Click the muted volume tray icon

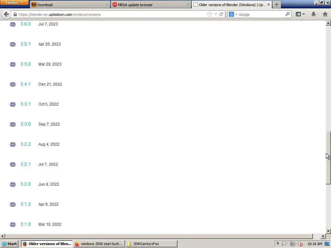[x=300, y=244]
